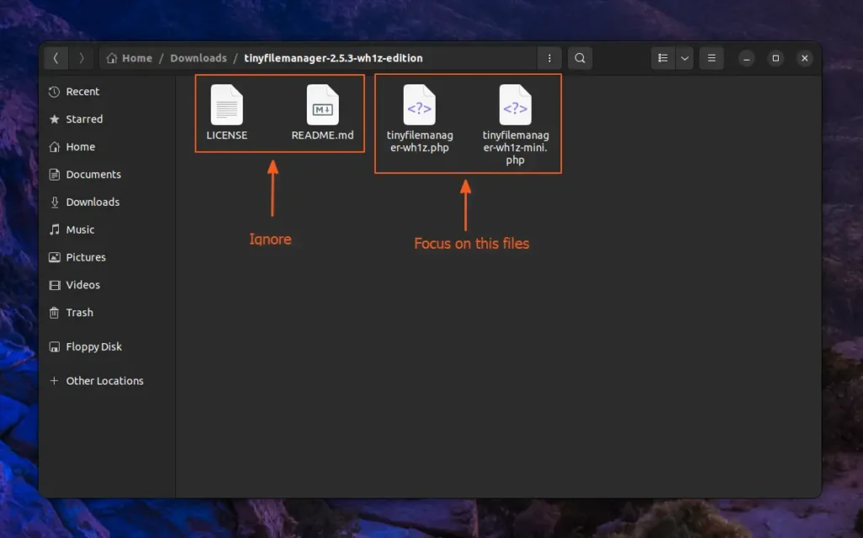Open the three-dot path options menu
The height and width of the screenshot is (538, 863).
[x=549, y=58]
